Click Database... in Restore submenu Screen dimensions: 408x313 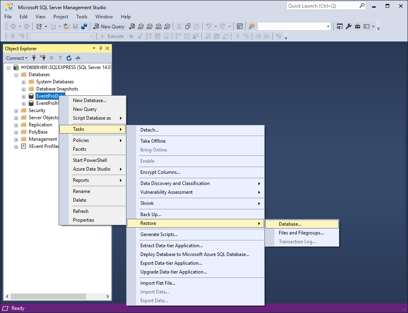[302, 224]
